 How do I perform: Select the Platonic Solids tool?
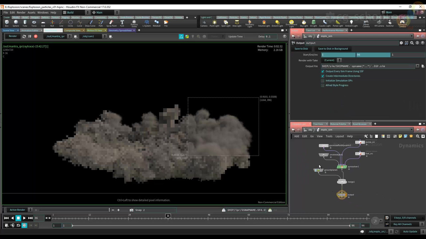click(134, 24)
